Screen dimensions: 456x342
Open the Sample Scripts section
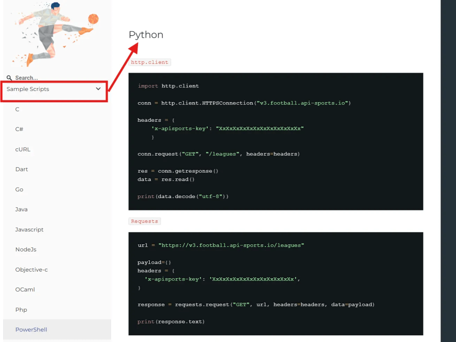(28, 89)
